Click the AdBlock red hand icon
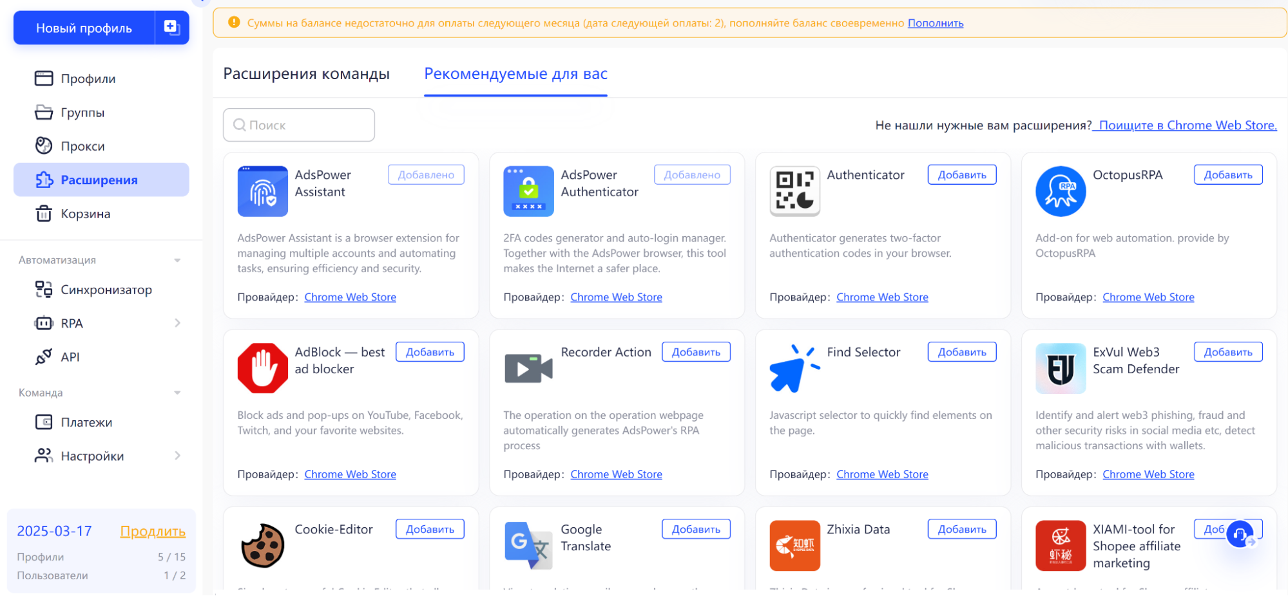This screenshot has height=596, width=1288. [x=262, y=368]
